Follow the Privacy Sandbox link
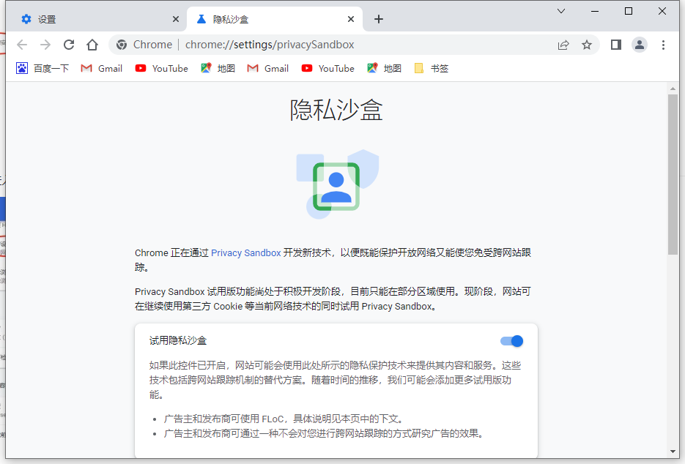The height and width of the screenshot is (464, 685). [x=246, y=252]
